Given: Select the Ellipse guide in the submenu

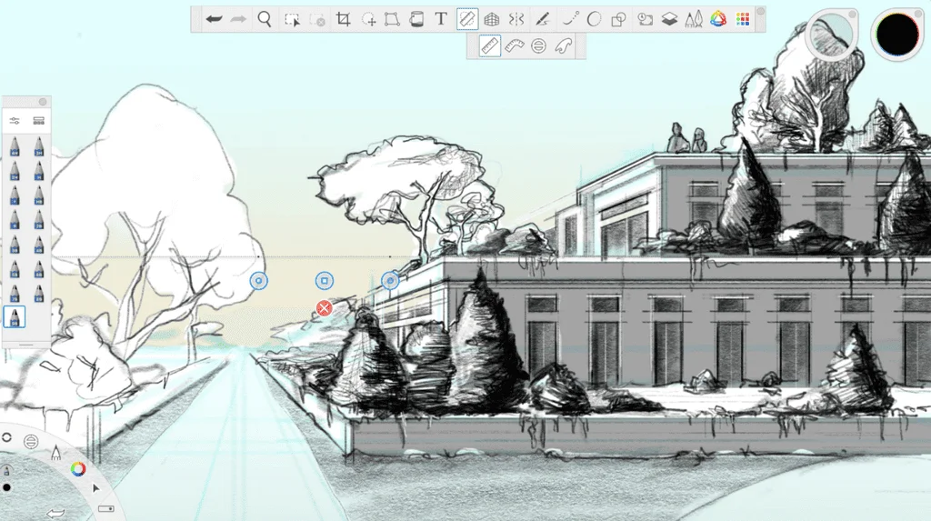Looking at the screenshot, I should coord(538,45).
